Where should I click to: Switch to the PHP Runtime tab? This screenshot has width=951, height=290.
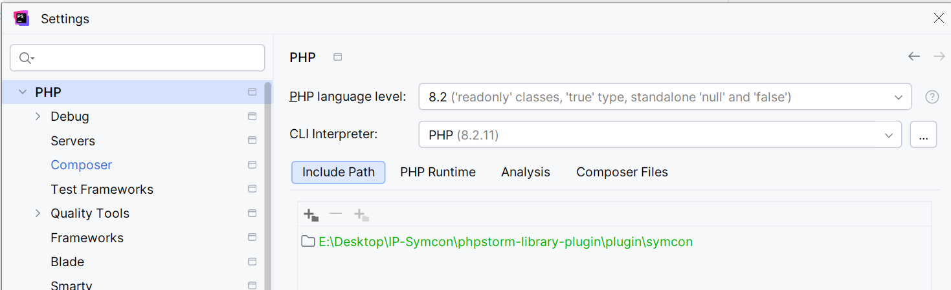pos(438,172)
